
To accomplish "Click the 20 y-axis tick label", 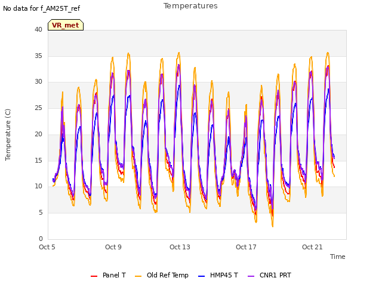I will (38, 134).
